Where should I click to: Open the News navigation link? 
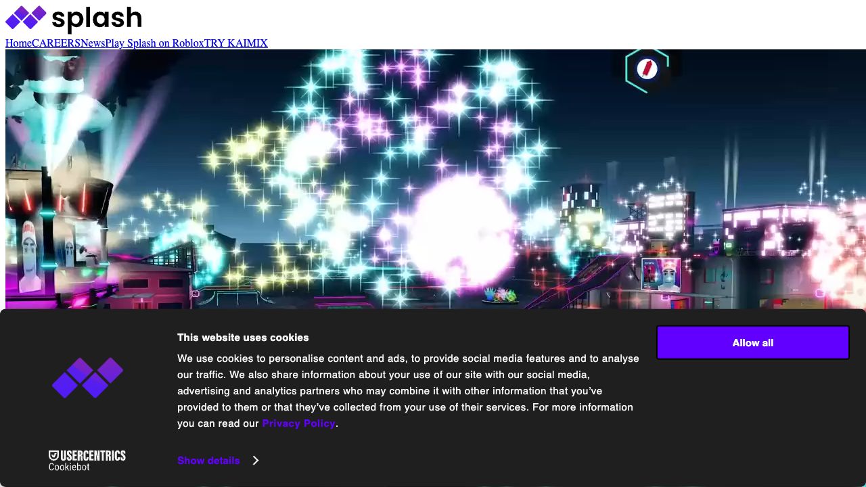93,43
